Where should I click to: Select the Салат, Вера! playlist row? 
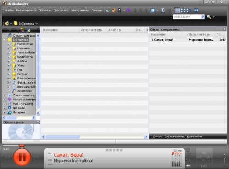coord(188,40)
